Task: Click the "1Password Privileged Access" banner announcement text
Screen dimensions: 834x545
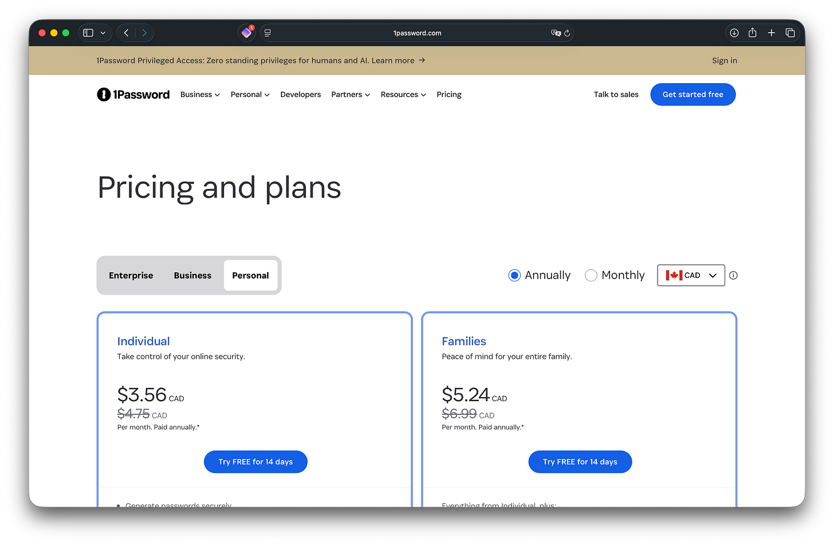Action: click(233, 61)
